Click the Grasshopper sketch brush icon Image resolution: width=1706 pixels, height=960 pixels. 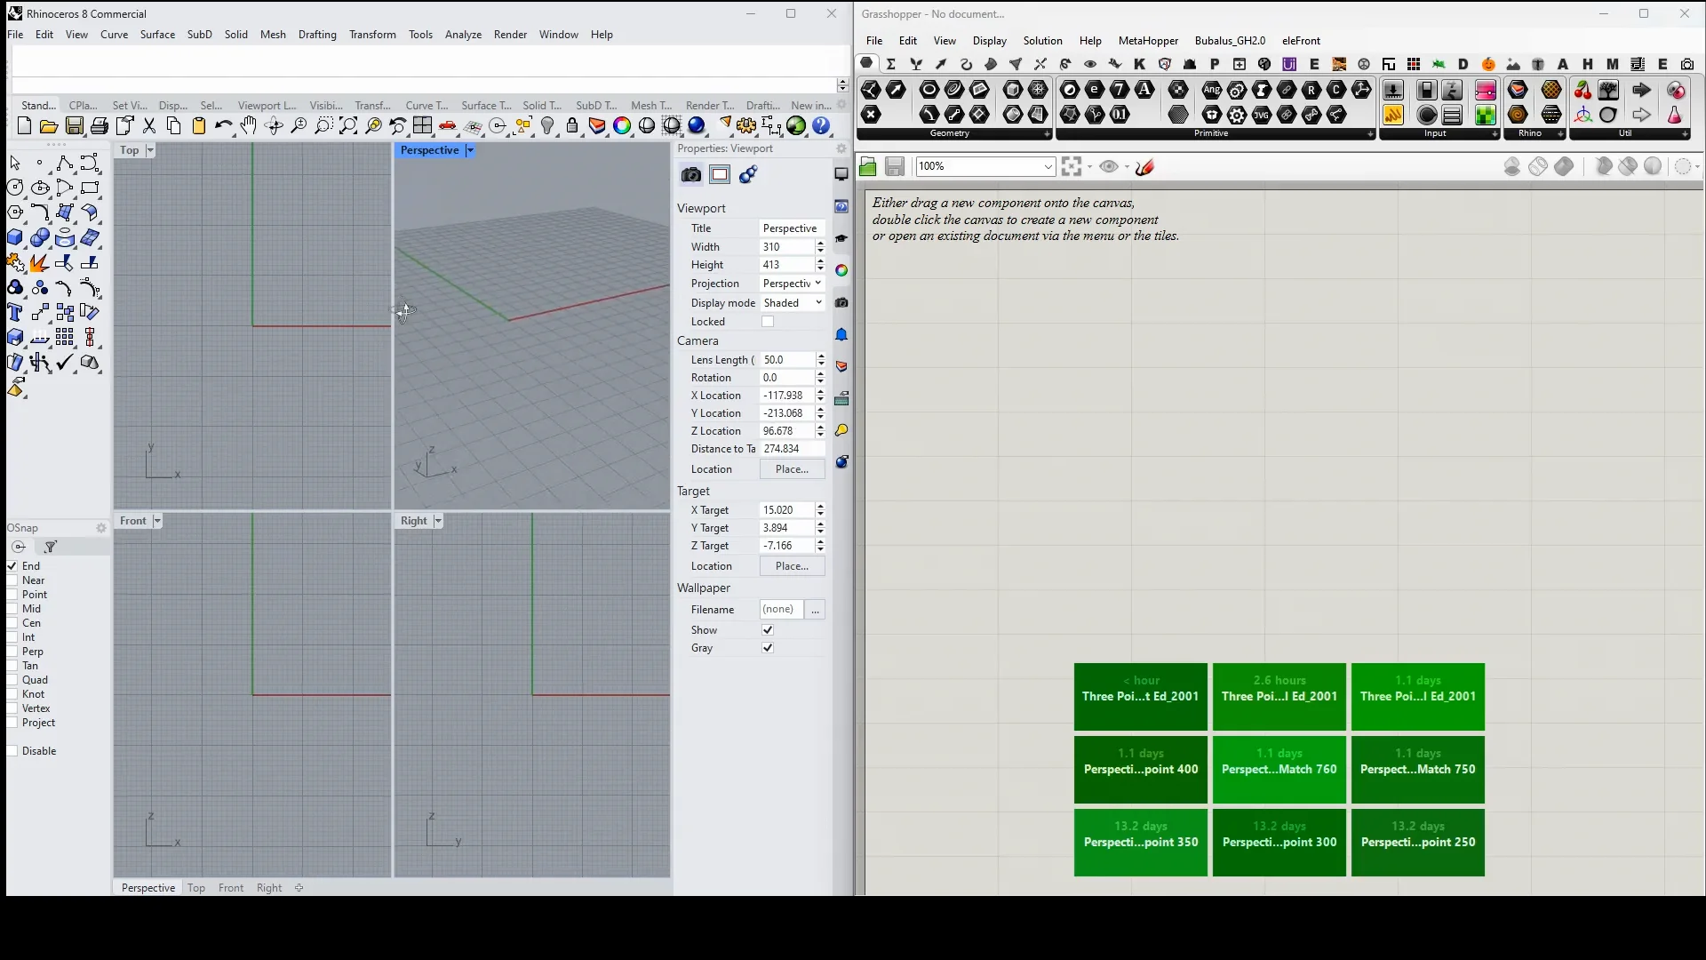[1144, 167]
